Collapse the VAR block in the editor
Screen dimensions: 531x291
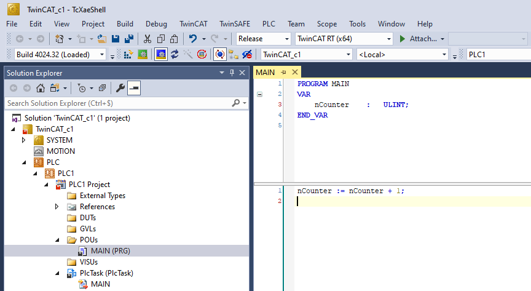click(259, 94)
